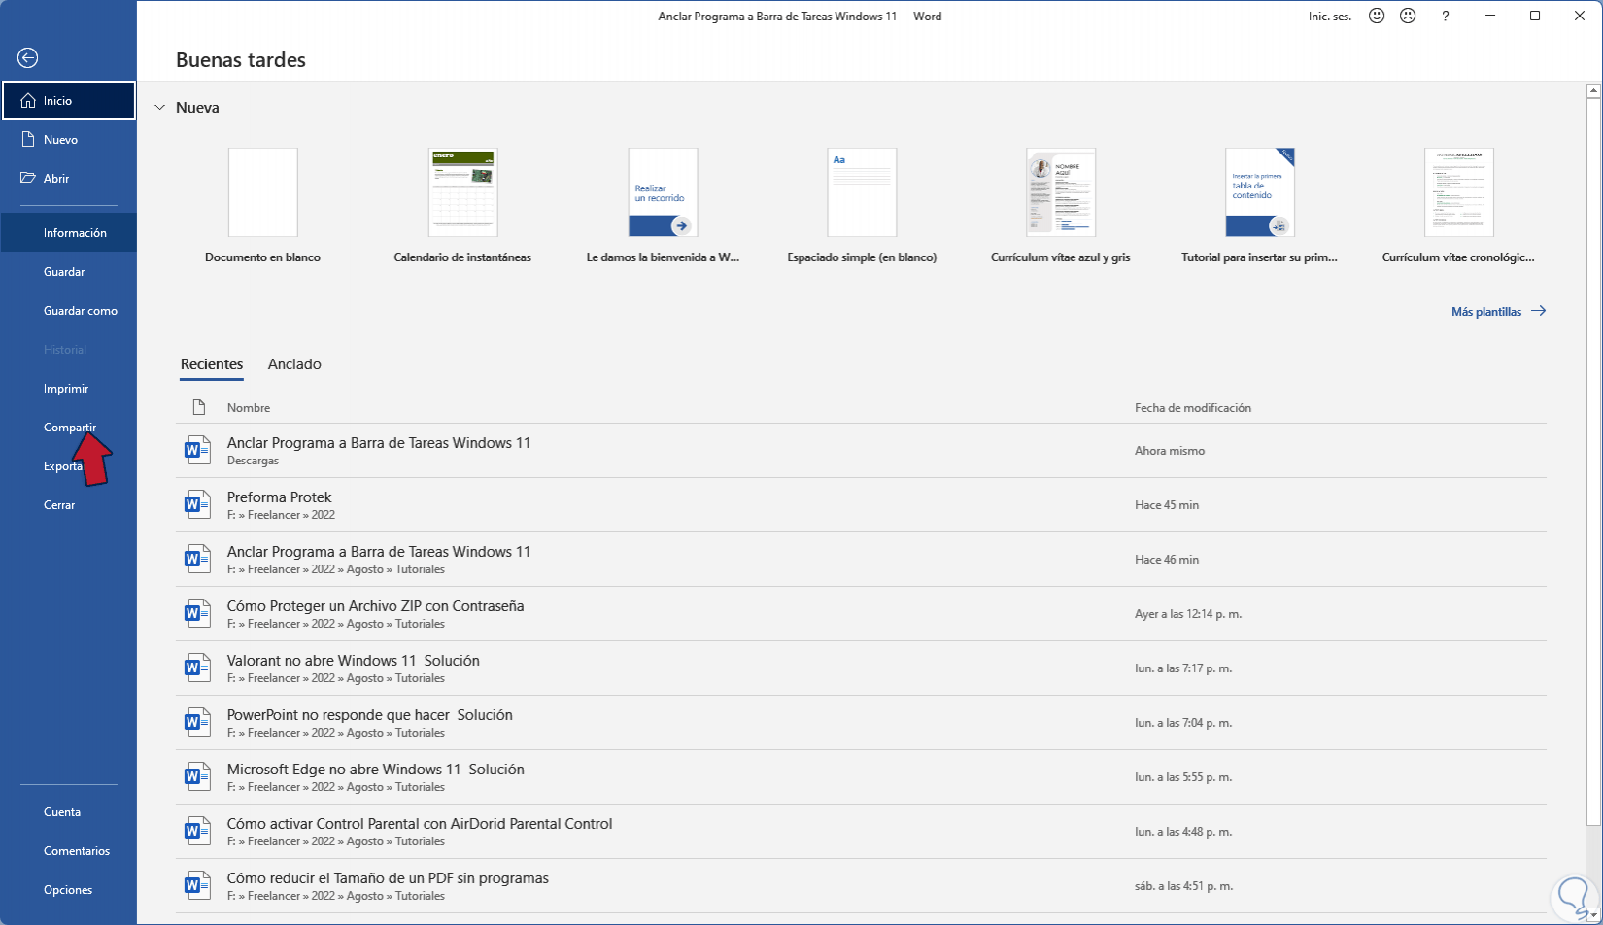Click the 'Ahora mismo' modification time

1170,451
